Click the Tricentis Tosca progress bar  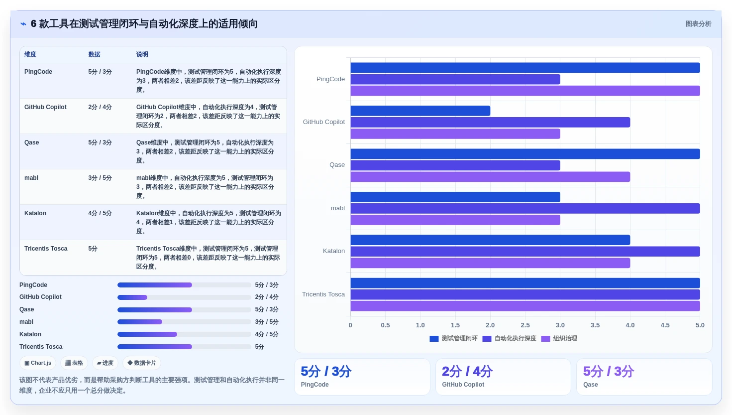point(184,347)
